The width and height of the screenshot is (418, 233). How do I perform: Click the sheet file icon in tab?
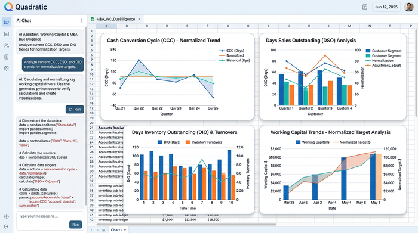93,19
